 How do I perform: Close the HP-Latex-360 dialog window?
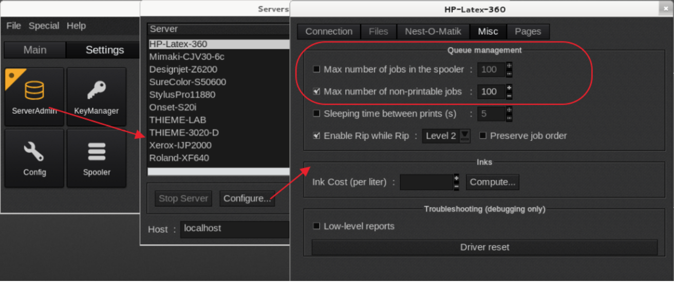coord(665,9)
